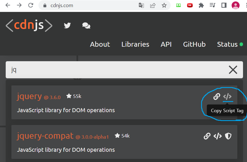This screenshot has height=162, width=247.
Task: Copy the jquery URL link icon
Action: tap(217, 97)
